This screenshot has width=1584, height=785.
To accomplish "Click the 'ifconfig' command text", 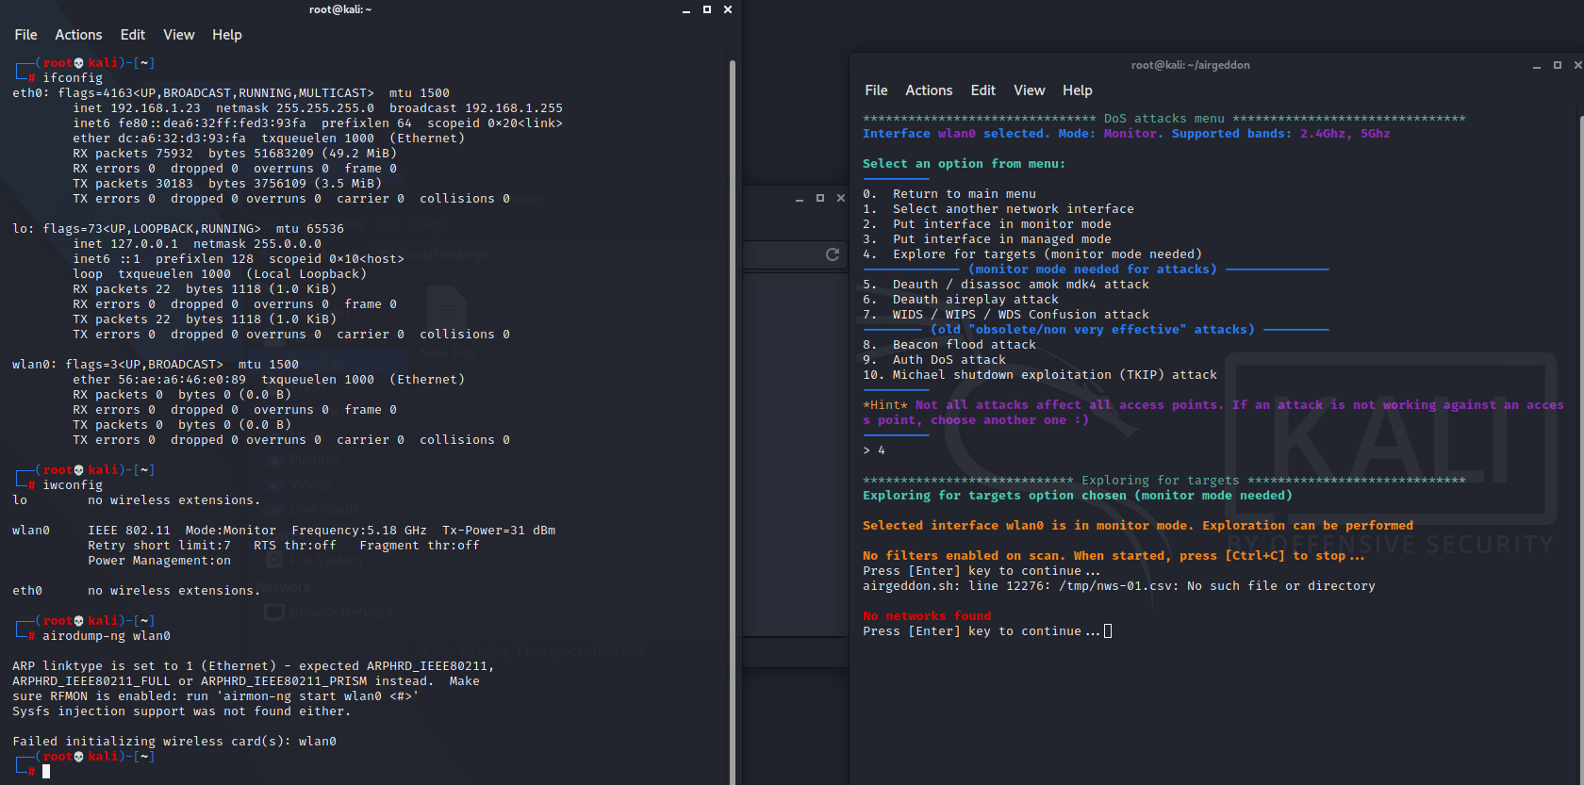I will click(73, 78).
